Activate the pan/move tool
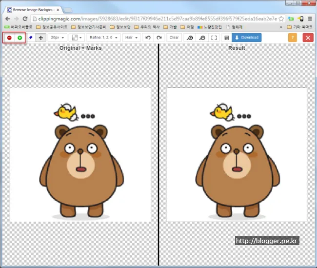The height and width of the screenshot is (268, 317). pyautogui.click(x=40, y=38)
